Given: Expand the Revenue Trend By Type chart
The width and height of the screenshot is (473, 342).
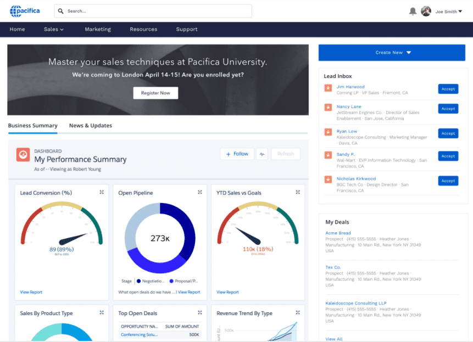Looking at the screenshot, I should click(x=298, y=313).
